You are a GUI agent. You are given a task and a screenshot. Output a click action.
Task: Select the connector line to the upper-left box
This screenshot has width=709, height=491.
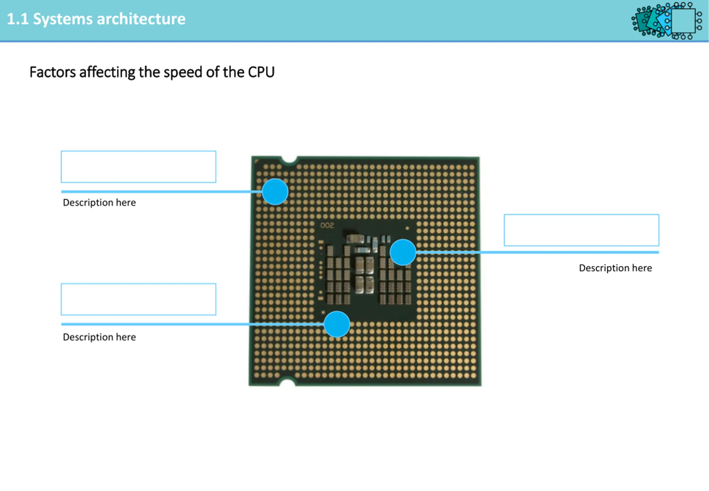162,192
